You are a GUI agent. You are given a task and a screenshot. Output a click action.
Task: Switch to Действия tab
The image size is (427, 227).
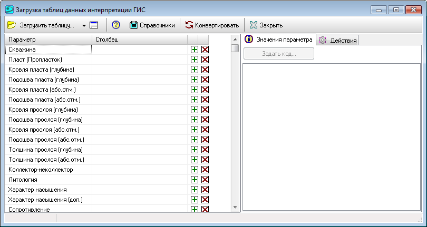click(x=337, y=40)
